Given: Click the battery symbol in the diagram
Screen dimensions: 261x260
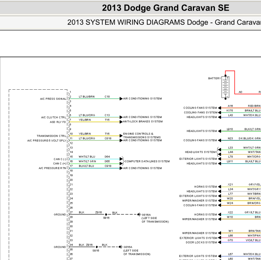Looking at the screenshot, I should 225,87.
